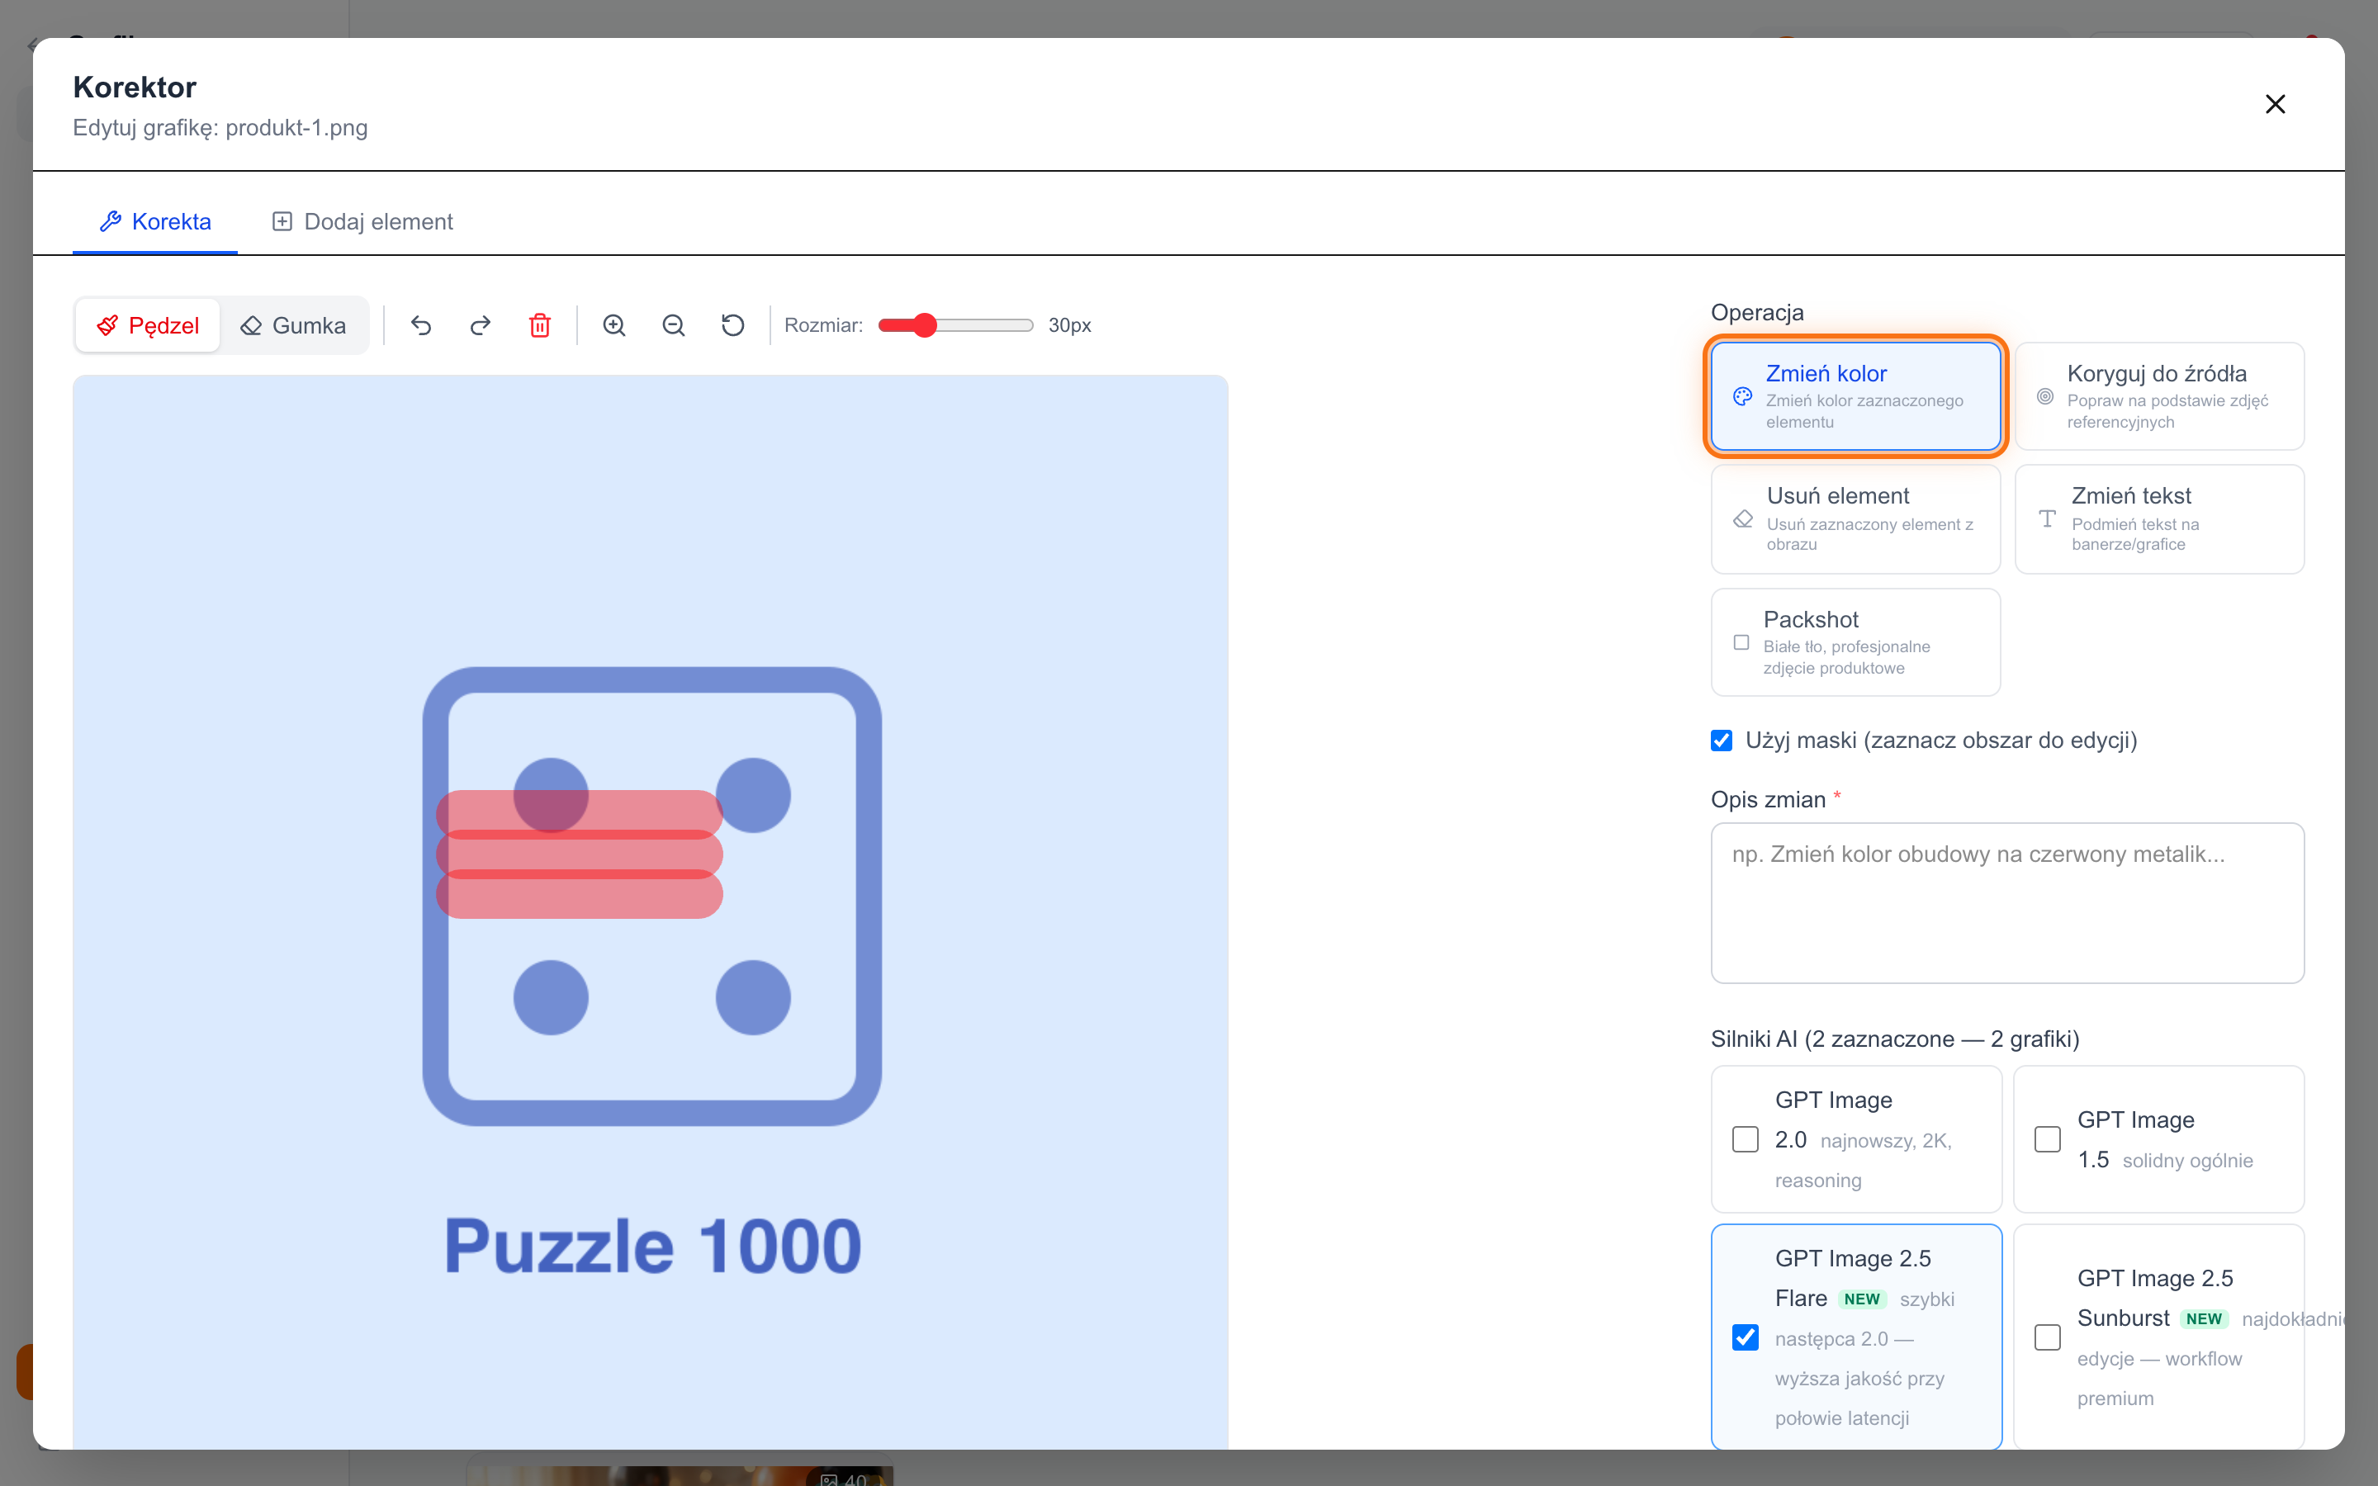
Task: Enable the GPT Image 2.0 engine checkbox
Action: pyautogui.click(x=1746, y=1139)
